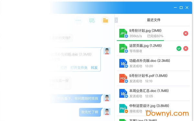This screenshot has width=194, height=121.
Task: Click JPG icon of 9月份计划.jpg
Action: 123,33
